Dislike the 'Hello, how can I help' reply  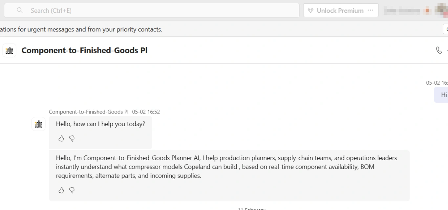(72, 139)
